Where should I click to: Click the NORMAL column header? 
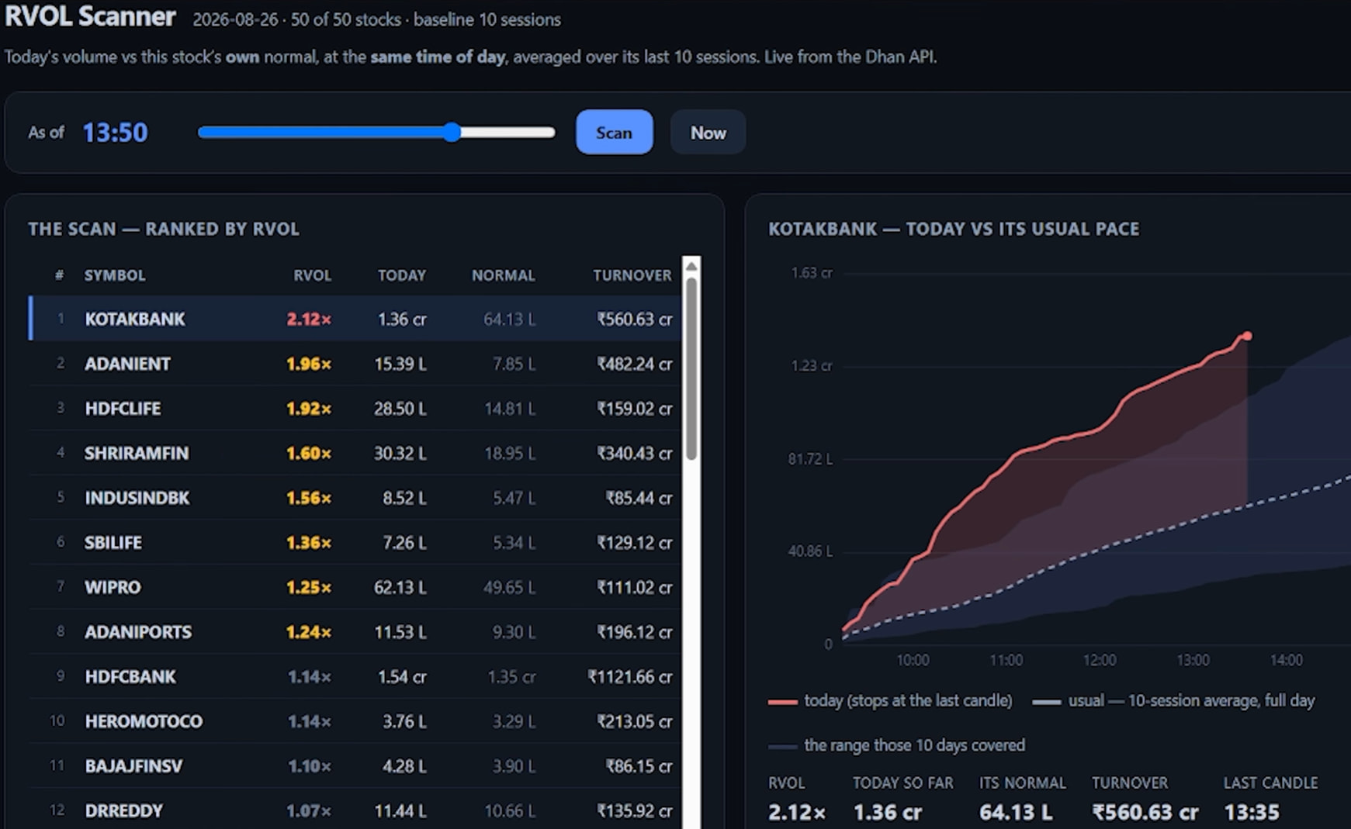pos(504,275)
